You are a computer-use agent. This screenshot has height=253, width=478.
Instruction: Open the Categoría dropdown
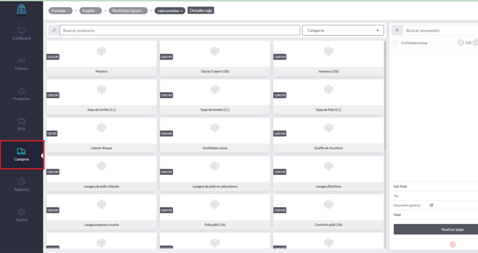(x=343, y=30)
